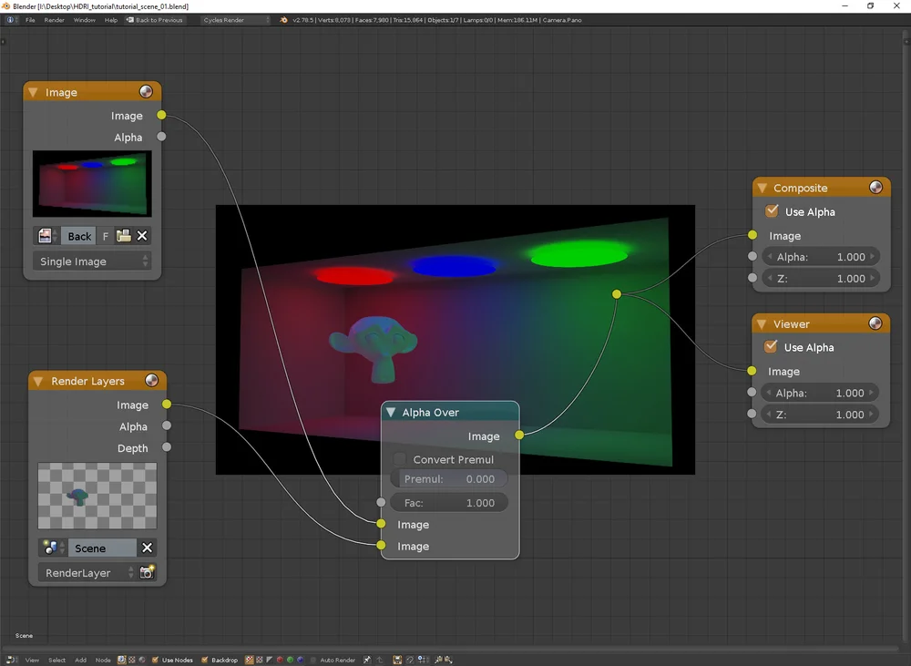Open the RenderLayer dropdown
Screen dimensions: 911x666
(x=87, y=572)
